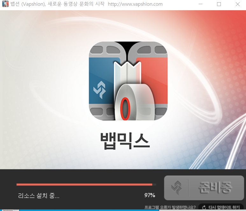Click 다시 업데이트 하기 button

221,207
